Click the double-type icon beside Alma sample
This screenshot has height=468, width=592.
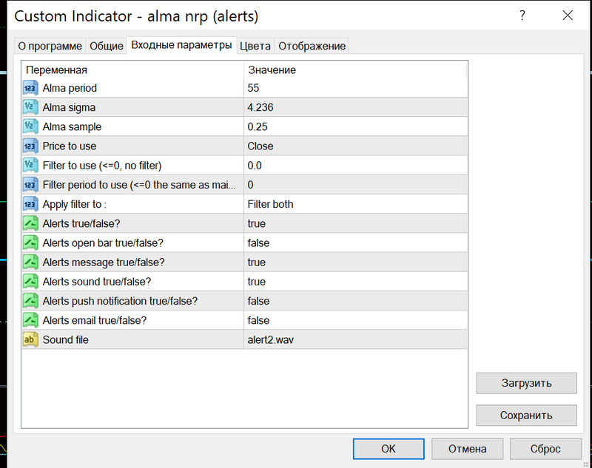[x=30, y=126]
